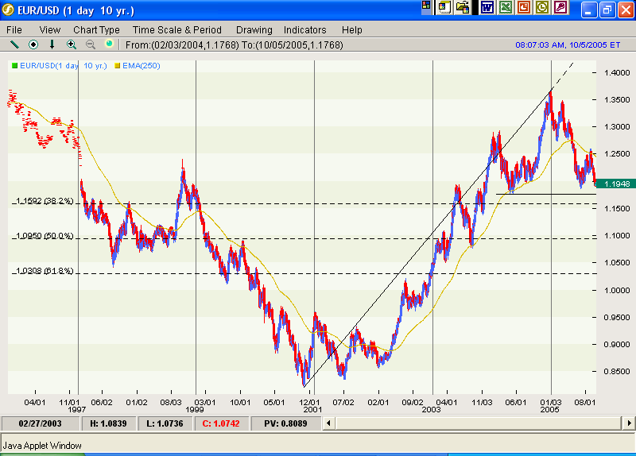Click the crosshair target tool icon
Viewport: 636px width, 456px height.
click(x=33, y=44)
